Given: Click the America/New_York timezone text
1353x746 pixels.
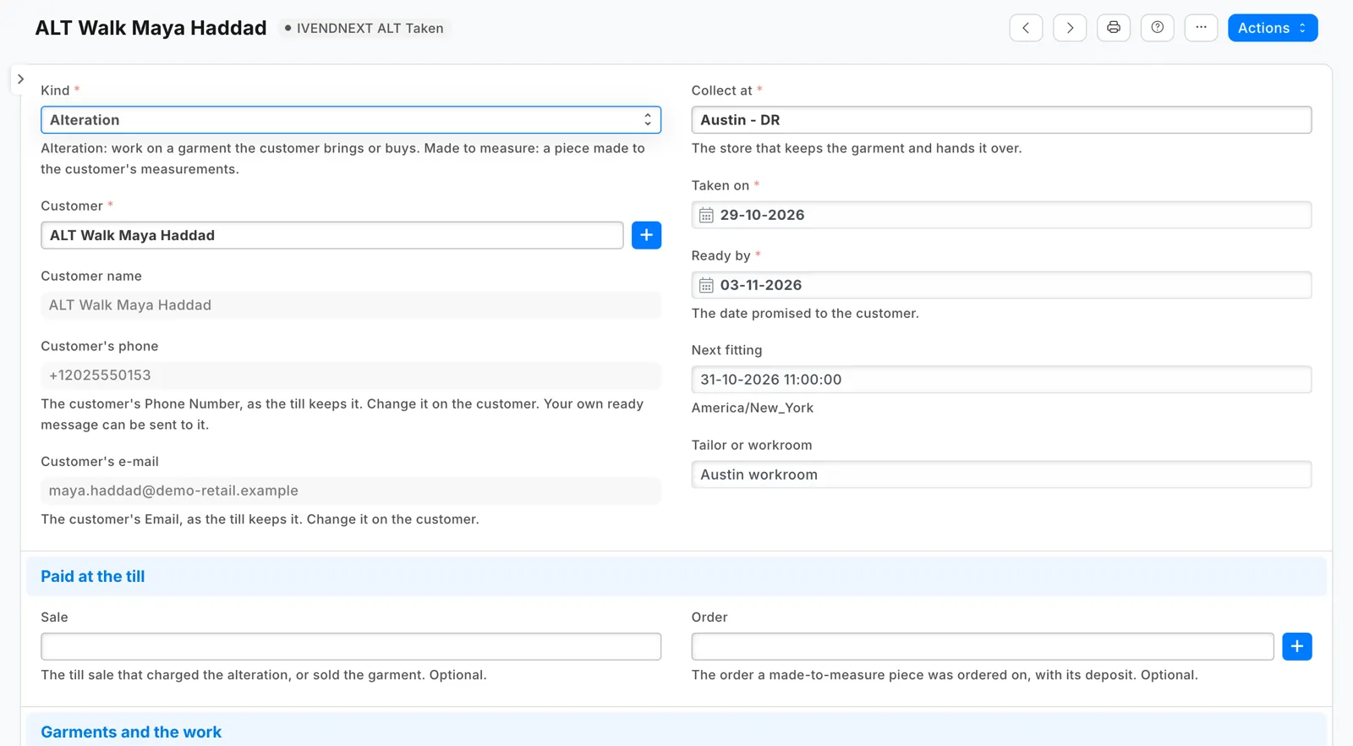Looking at the screenshot, I should [753, 408].
